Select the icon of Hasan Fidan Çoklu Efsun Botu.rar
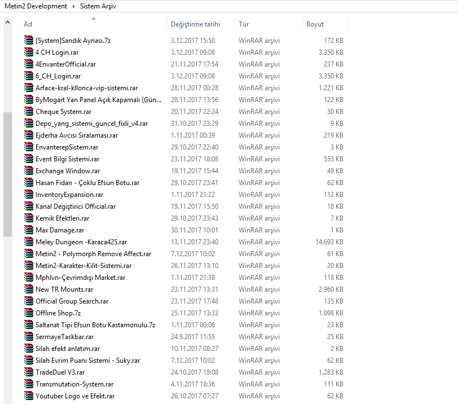The image size is (458, 404). (x=29, y=182)
